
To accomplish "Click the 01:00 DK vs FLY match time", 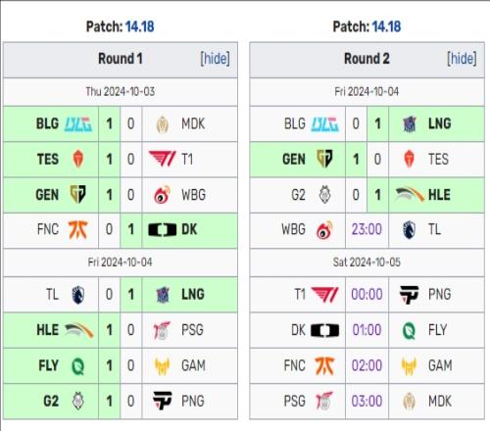I will coord(367,330).
